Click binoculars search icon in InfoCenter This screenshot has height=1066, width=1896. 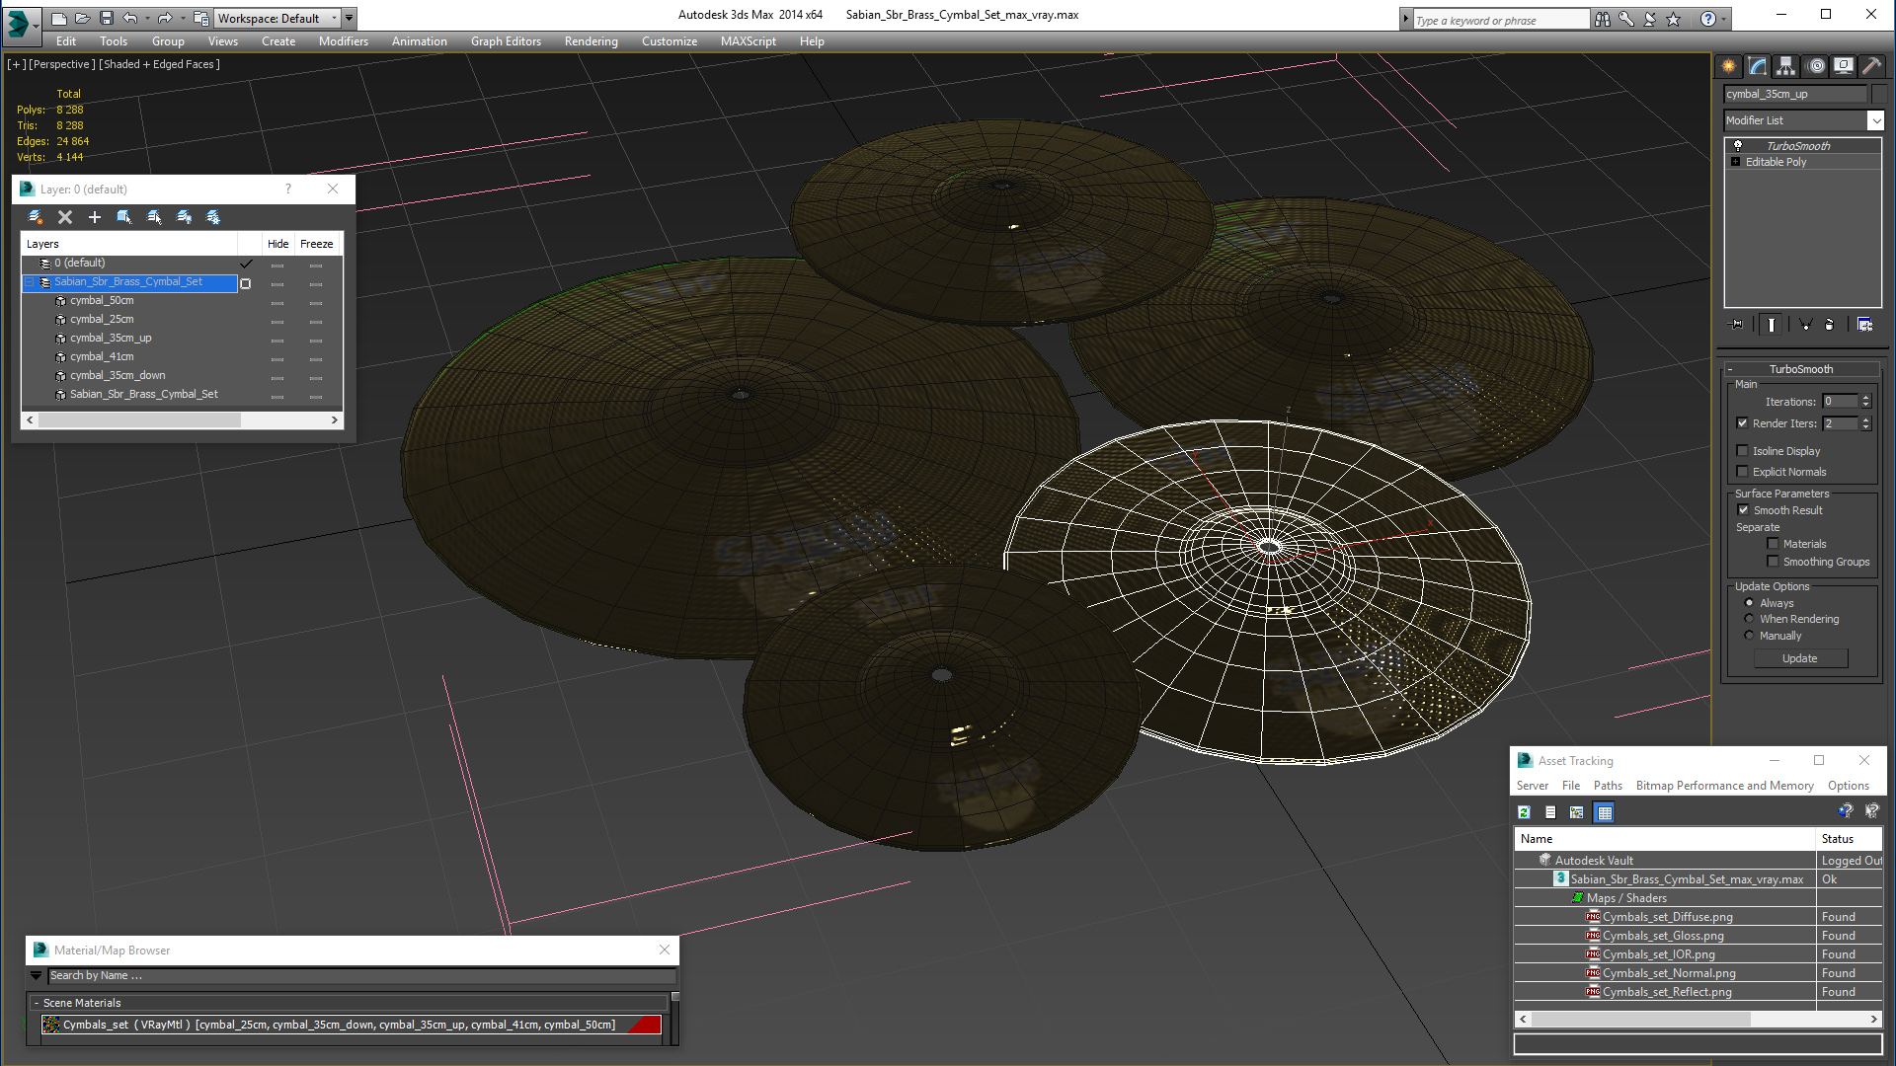pyautogui.click(x=1603, y=19)
